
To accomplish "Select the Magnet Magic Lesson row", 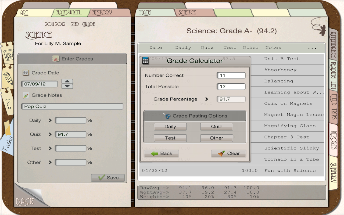I will coord(231,115).
